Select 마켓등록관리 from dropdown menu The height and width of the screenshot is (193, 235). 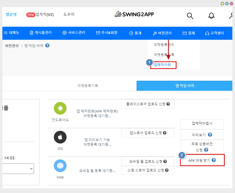[x=164, y=45]
